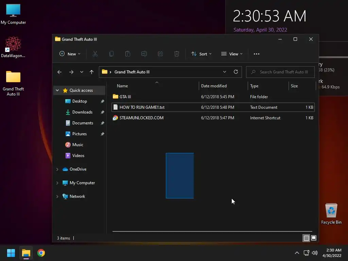Screen dimensions: 348x261
Task: Open Music in the navigation pane
Action: click(x=77, y=145)
